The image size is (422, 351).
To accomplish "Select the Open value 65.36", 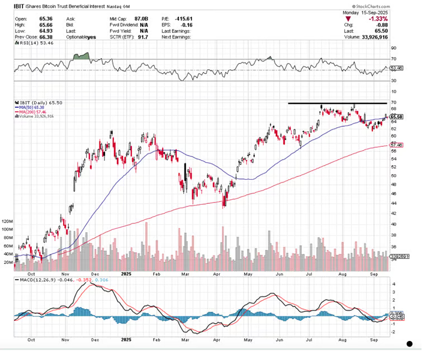I will [46, 19].
